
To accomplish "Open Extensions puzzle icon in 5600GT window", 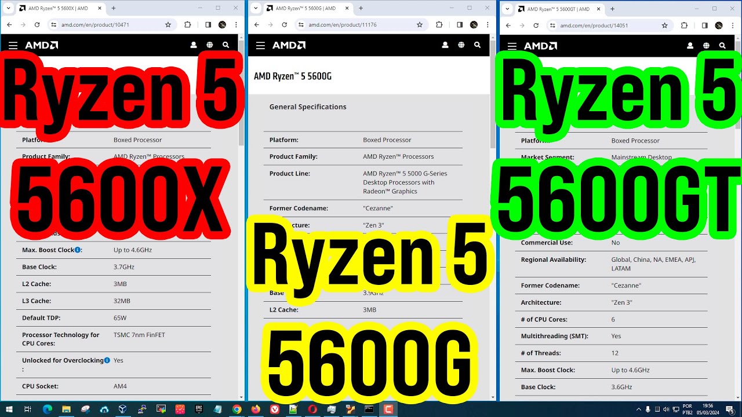I will pos(684,25).
